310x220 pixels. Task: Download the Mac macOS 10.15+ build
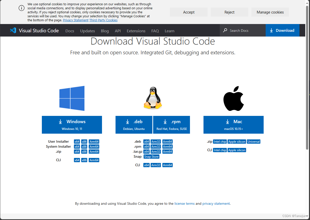234,125
